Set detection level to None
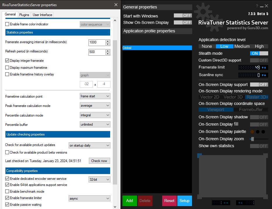 [x=207, y=46]
